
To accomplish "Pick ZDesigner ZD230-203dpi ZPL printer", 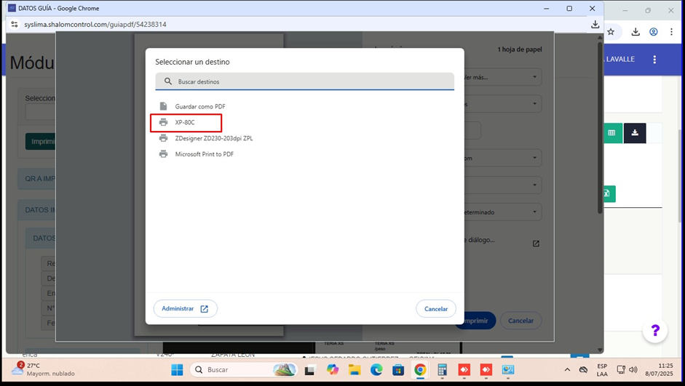I will [x=213, y=138].
